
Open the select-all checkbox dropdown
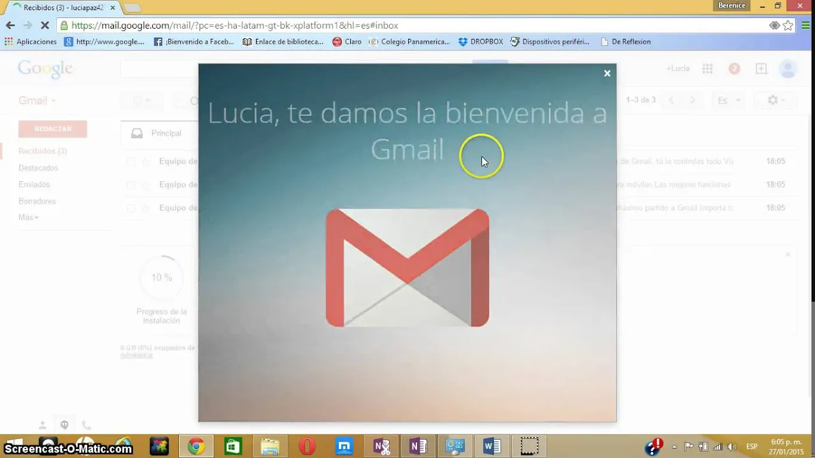coord(141,101)
